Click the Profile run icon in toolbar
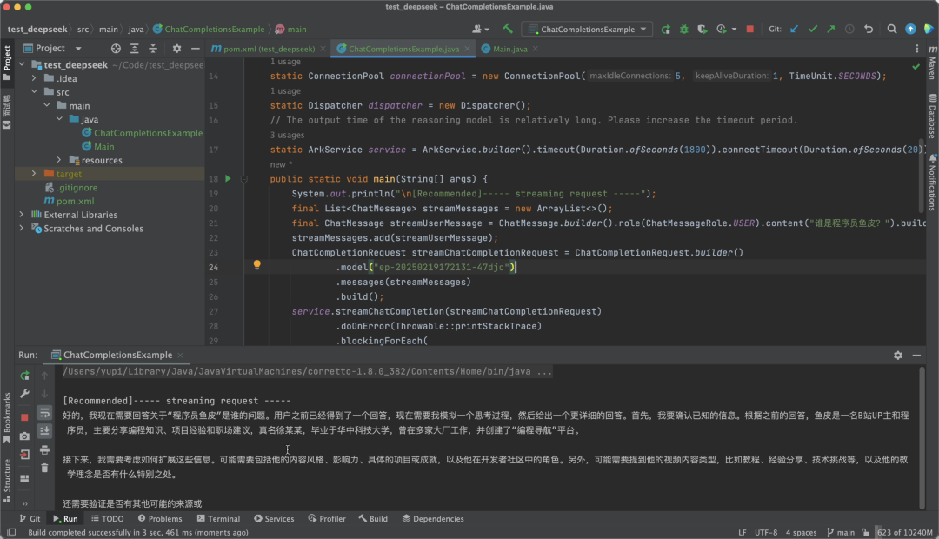Viewport: 939px width, 539px height. tap(721, 29)
